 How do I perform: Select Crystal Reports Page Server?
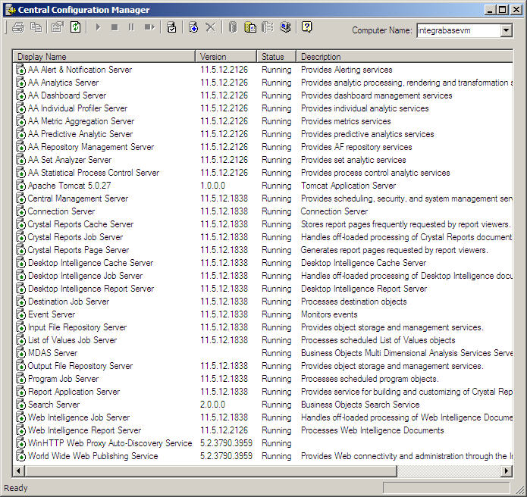click(x=78, y=250)
